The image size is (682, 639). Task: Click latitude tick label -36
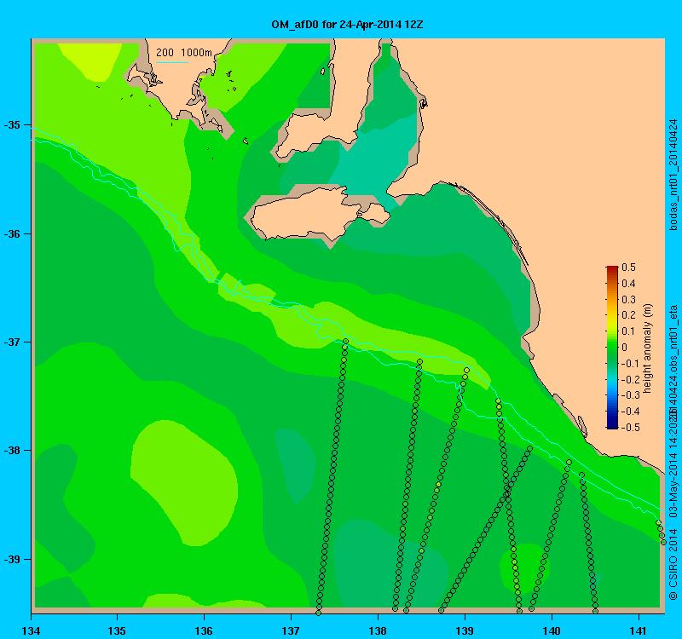pyautogui.click(x=12, y=233)
